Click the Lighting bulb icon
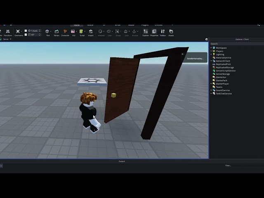The width and height of the screenshot is (264, 198). 214,54
